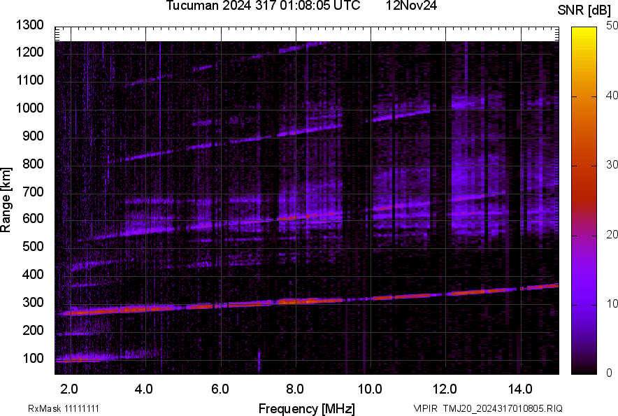Click the title "Tucuman 2024 317 01:08:05 UTC"
Image resolution: width=618 pixels, height=416 pixels.
point(263,6)
